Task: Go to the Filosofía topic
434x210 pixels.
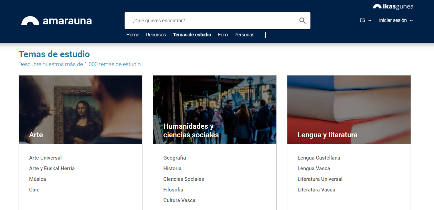Action: [173, 190]
